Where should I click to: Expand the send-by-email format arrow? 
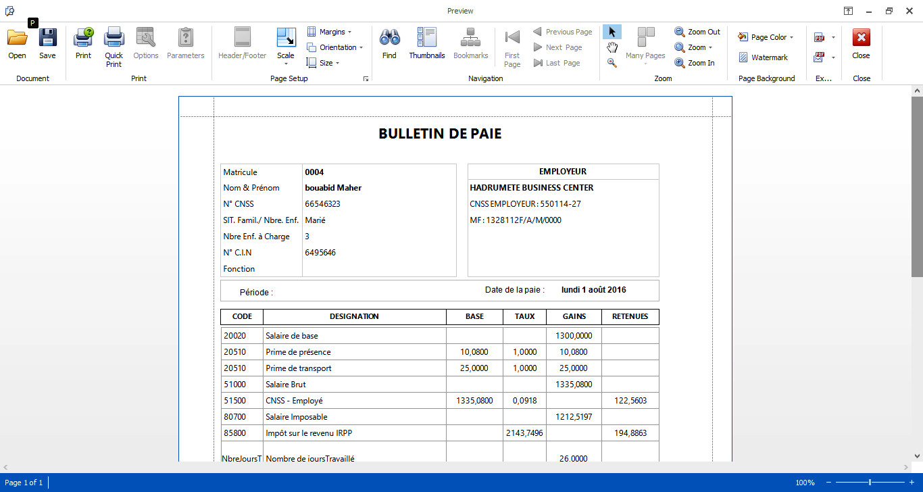coord(833,57)
